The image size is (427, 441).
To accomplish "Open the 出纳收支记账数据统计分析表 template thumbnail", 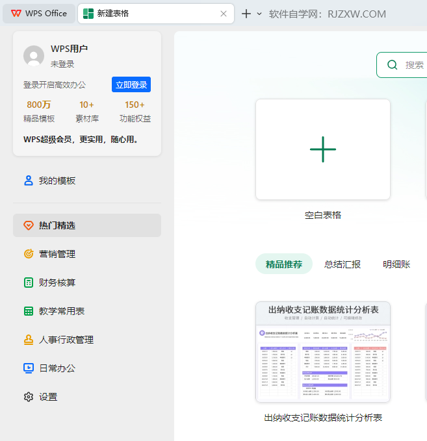I will (323, 352).
